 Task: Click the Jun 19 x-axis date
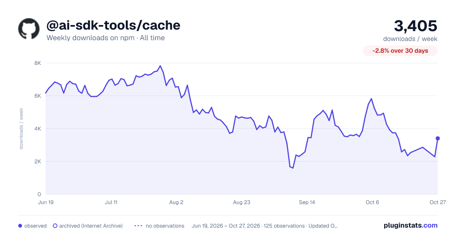point(46,202)
